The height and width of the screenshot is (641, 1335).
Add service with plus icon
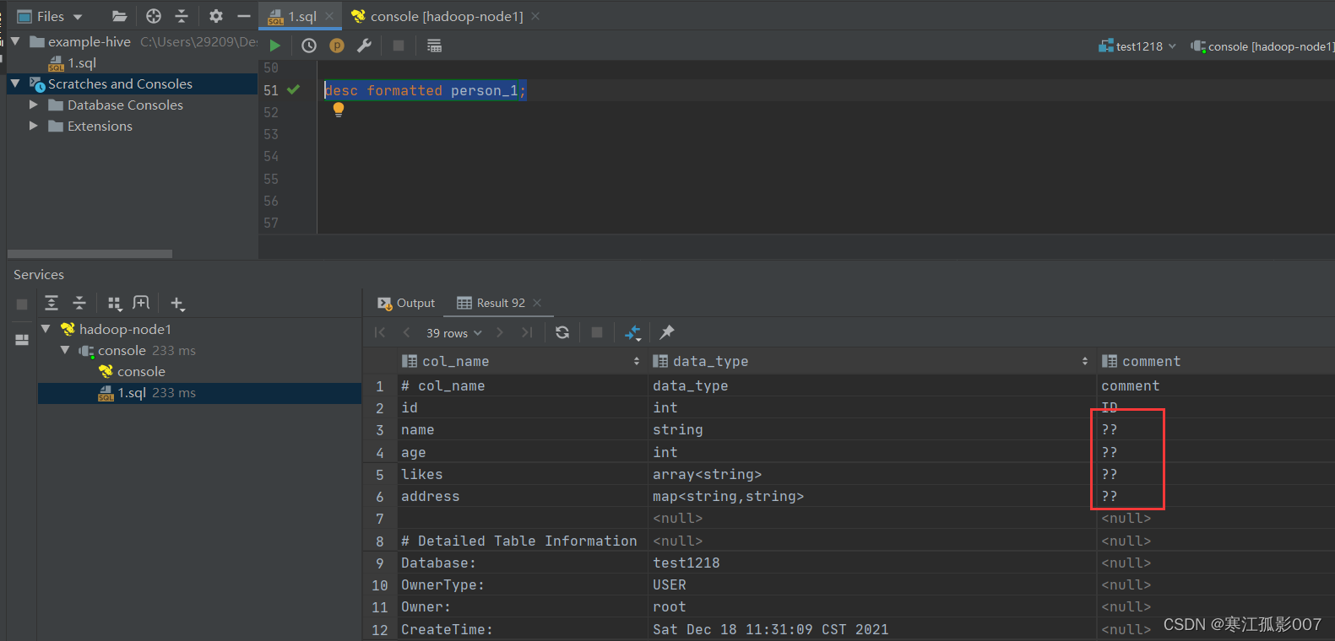click(177, 304)
